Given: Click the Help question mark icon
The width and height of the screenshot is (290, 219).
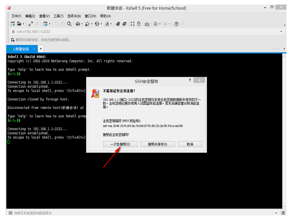Looking at the screenshot, I should click(176, 24).
